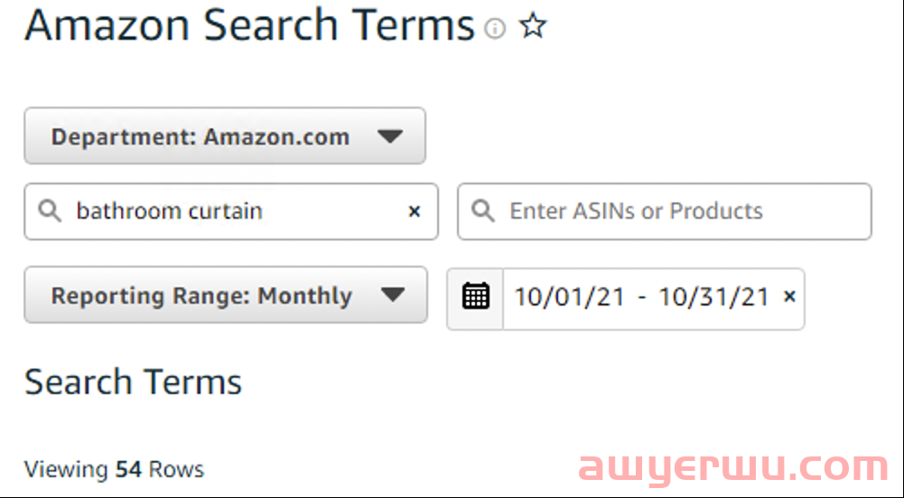Favorite this report with the star icon
Screen dimensions: 904x498
tap(533, 25)
